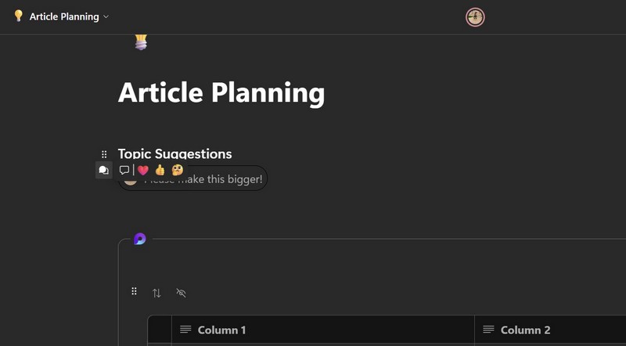Viewport: 626px width, 346px height.
Task: React with the thinking face emoji
Action: [x=178, y=170]
